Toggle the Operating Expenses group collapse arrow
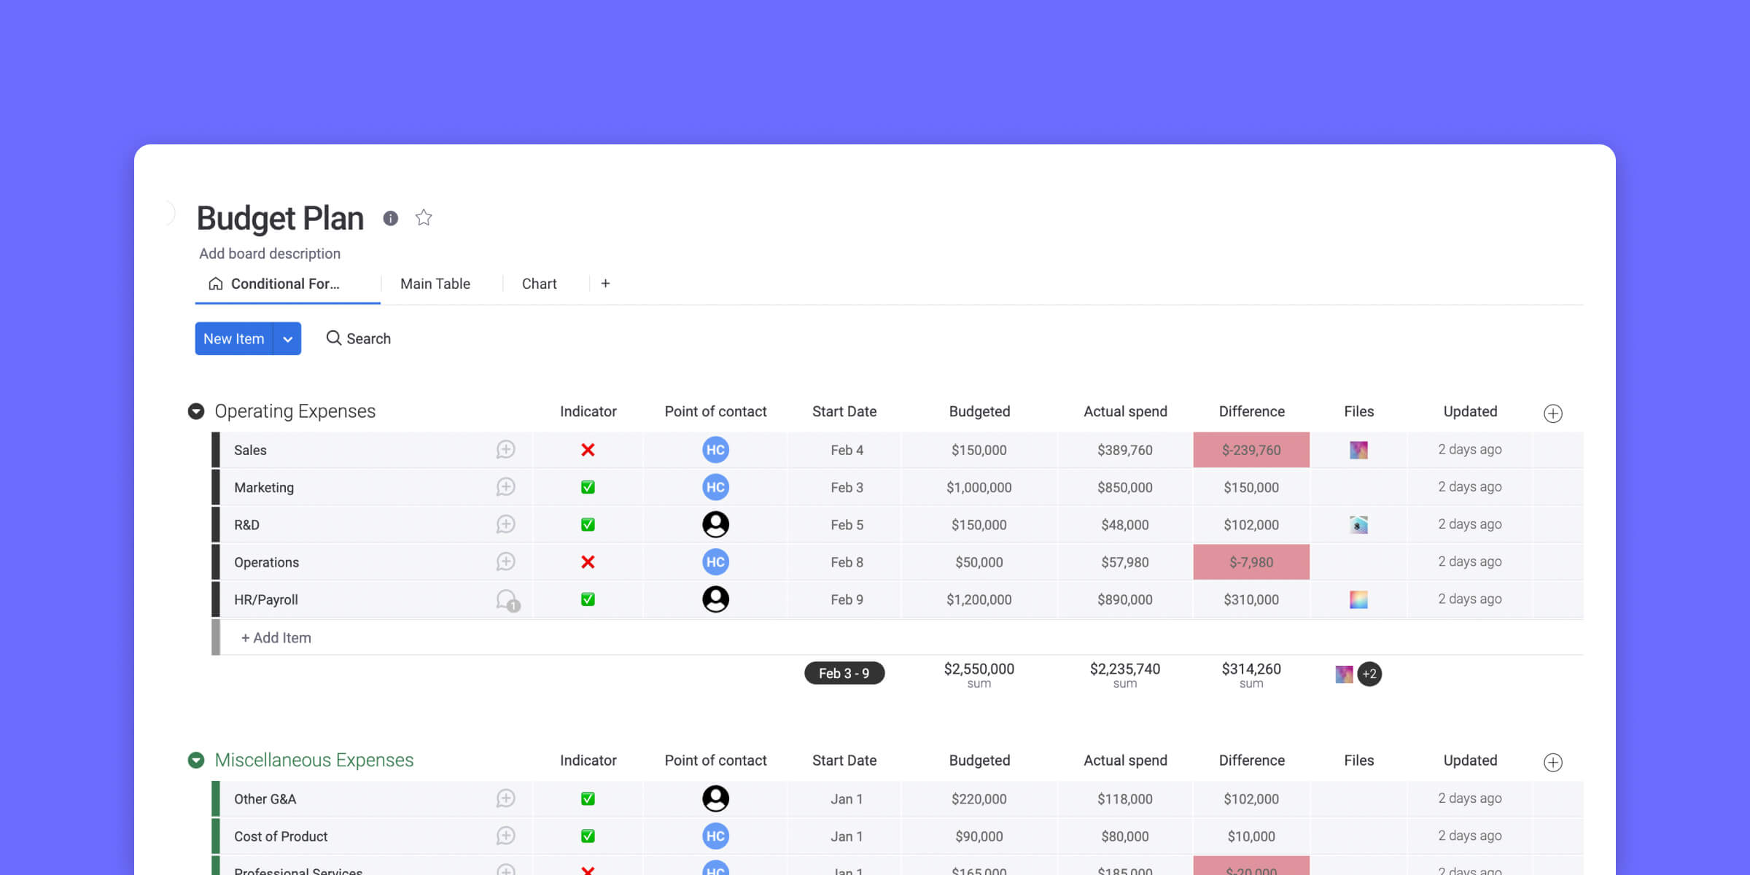This screenshot has width=1750, height=875. tap(196, 411)
